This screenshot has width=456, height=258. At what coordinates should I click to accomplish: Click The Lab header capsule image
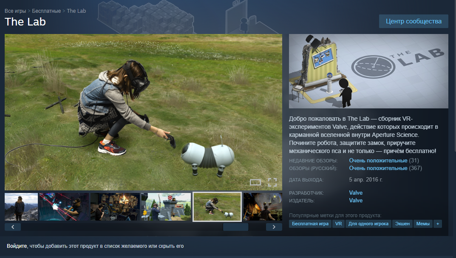(368, 71)
